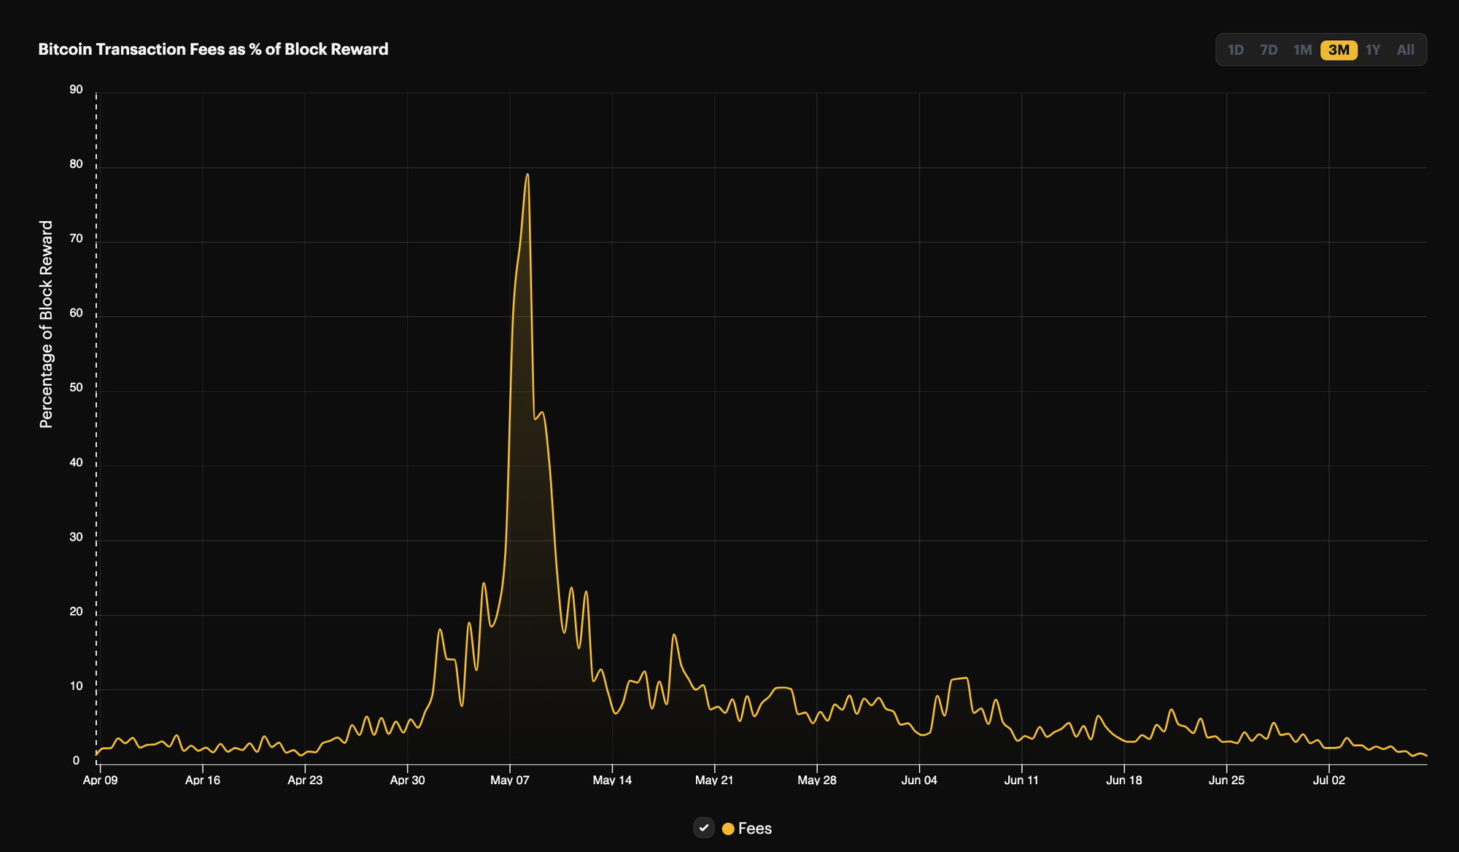Select the 1M time range
This screenshot has width=1459, height=852.
(x=1302, y=50)
